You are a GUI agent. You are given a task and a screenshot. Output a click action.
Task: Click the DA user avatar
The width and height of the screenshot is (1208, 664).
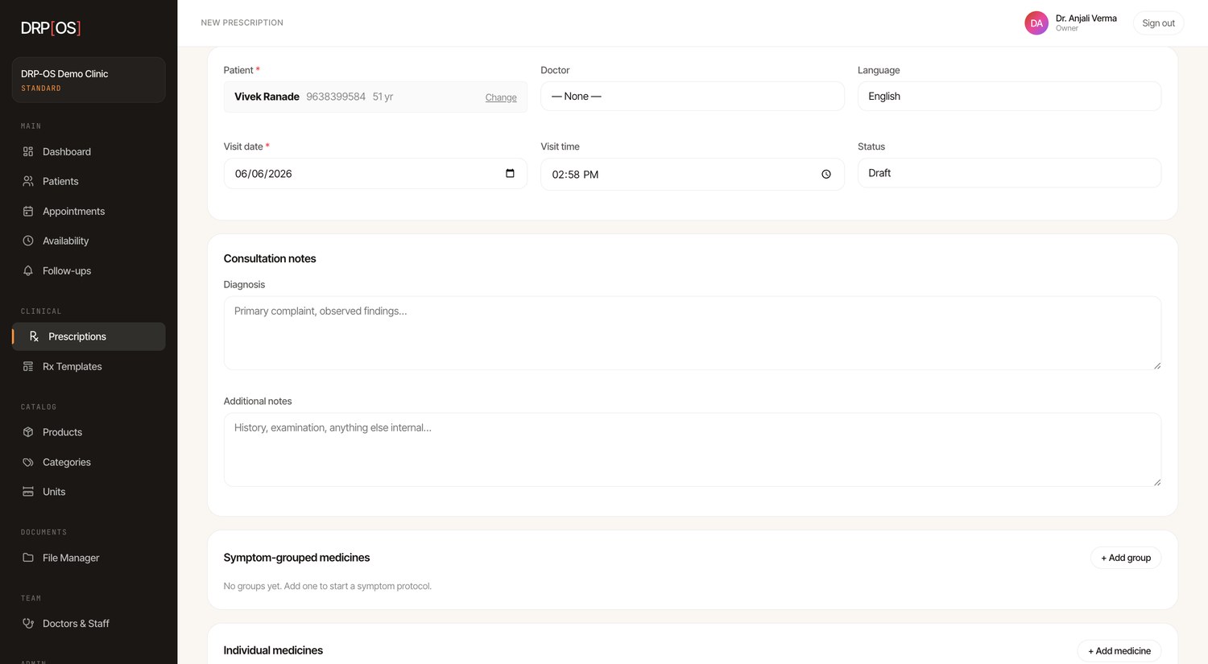pyautogui.click(x=1036, y=23)
